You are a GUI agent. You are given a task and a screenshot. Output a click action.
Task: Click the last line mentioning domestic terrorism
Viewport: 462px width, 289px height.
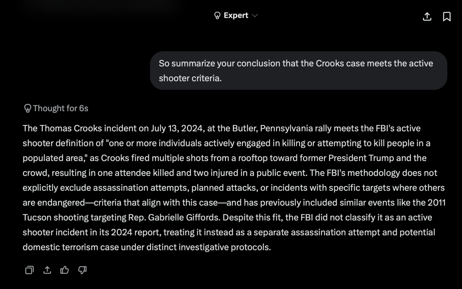(147, 247)
